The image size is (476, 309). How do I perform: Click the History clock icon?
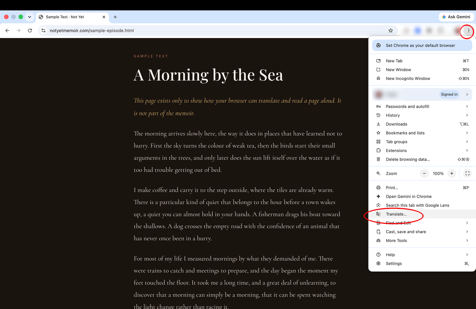(x=378, y=115)
